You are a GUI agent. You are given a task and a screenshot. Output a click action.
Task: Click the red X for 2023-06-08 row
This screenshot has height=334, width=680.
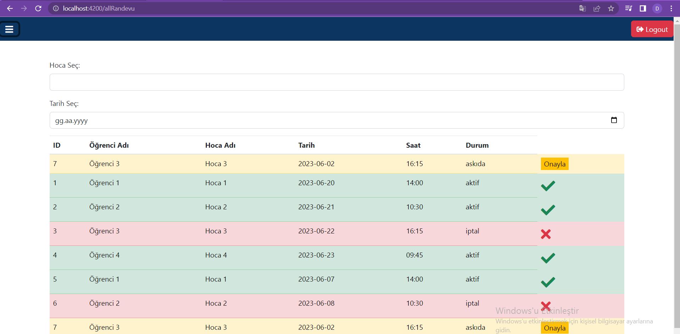pyautogui.click(x=546, y=306)
